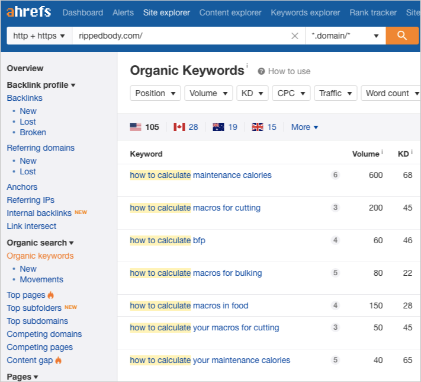
Task: Open Competing pages in the sidebar
Action: pos(40,347)
